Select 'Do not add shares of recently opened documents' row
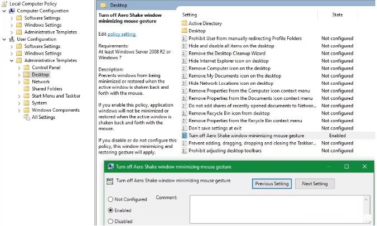 click(253, 105)
